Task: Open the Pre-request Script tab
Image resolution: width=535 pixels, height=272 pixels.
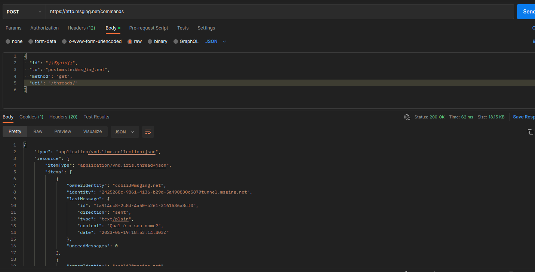Action: [x=148, y=28]
